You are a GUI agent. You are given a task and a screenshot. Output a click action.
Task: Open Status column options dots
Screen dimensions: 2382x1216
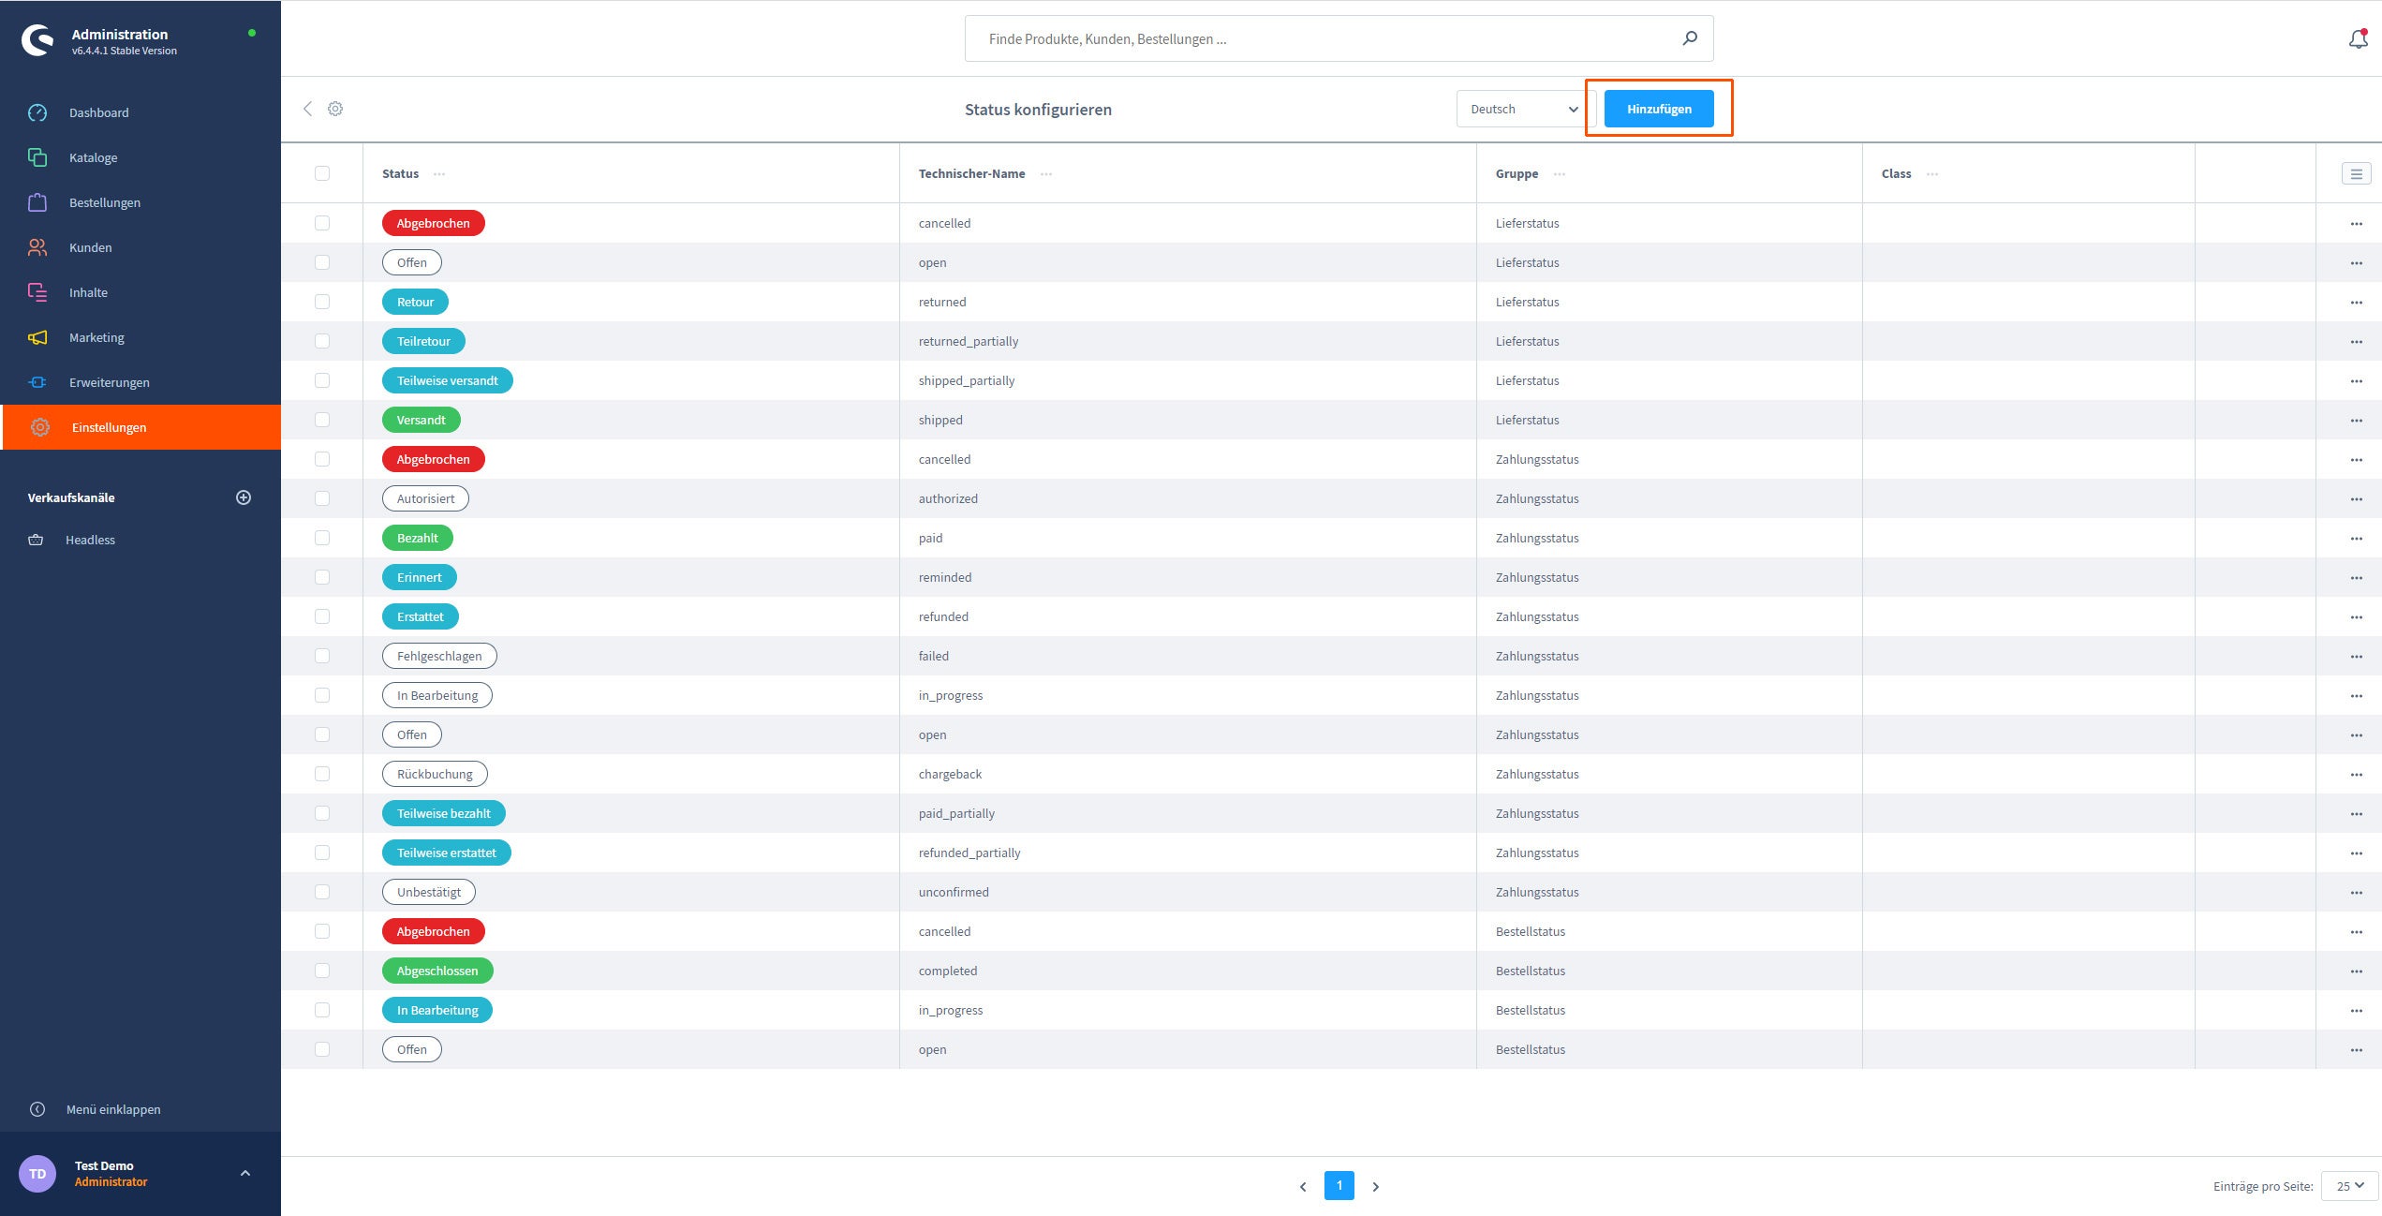[x=439, y=174]
